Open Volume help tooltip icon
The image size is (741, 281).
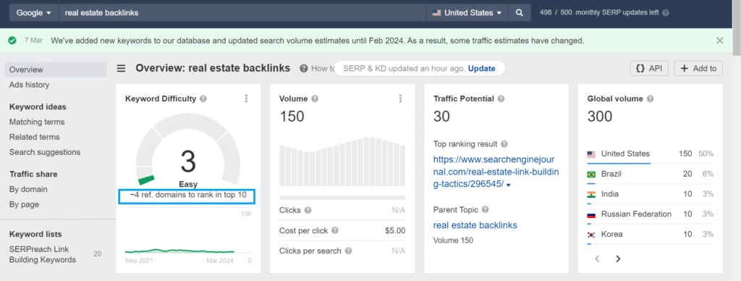[x=315, y=99]
